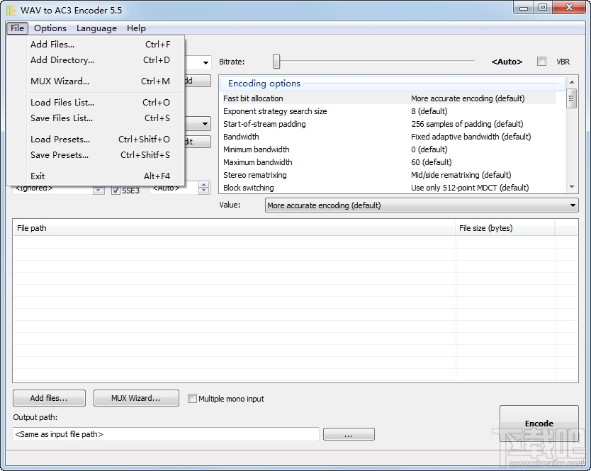Enable the VBR checkbox

click(541, 62)
